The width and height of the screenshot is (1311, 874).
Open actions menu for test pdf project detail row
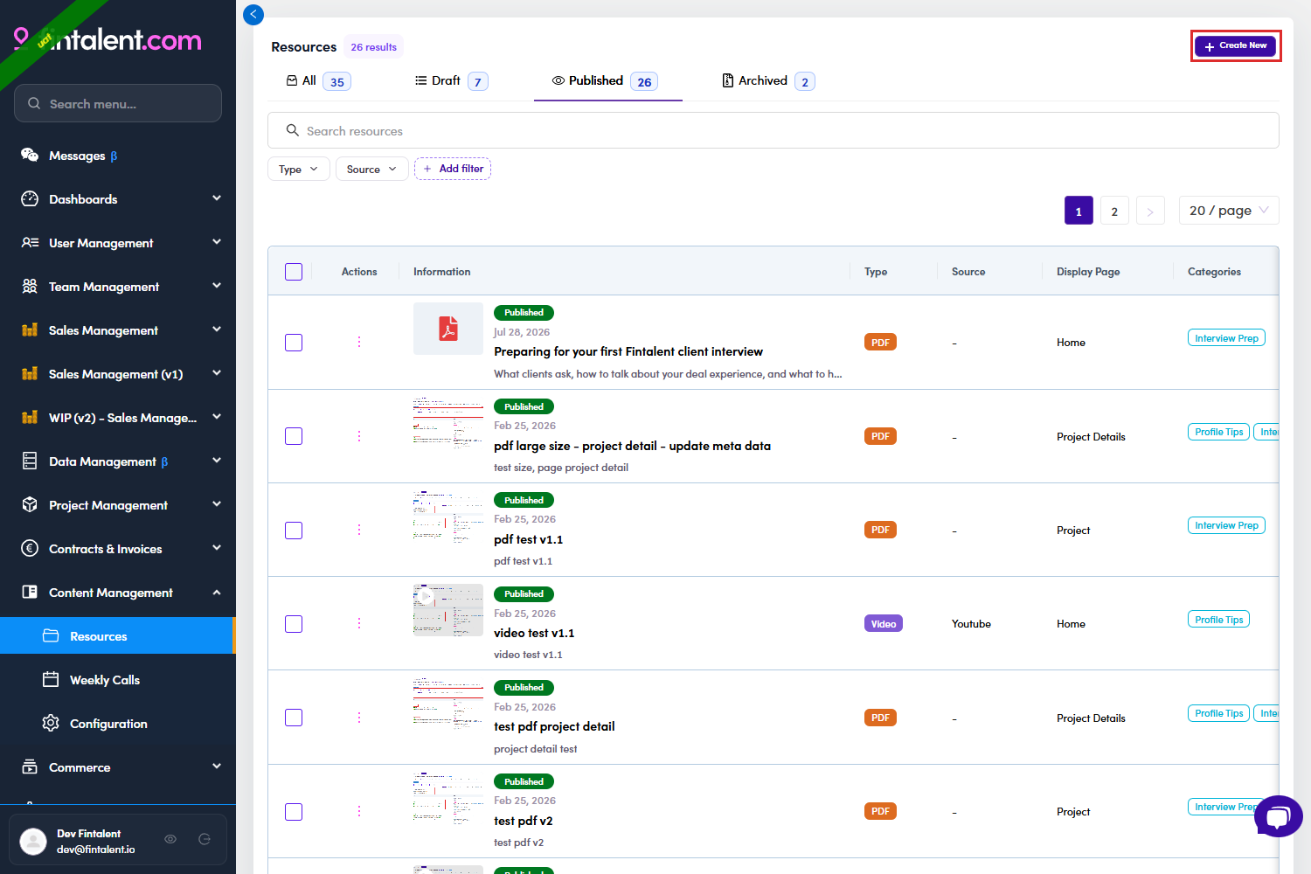point(359,718)
